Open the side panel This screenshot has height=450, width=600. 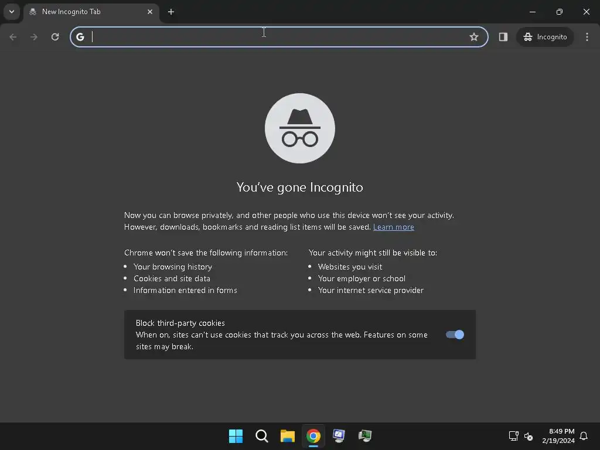coord(503,37)
